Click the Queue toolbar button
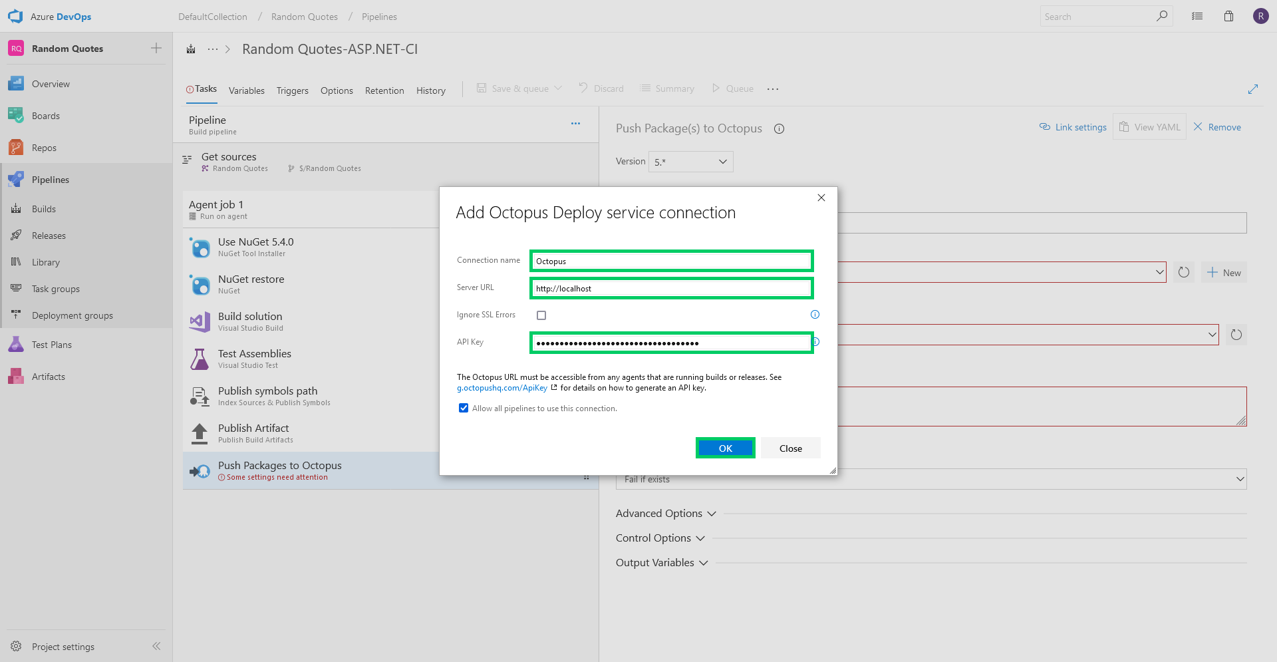This screenshot has width=1277, height=662. (x=733, y=88)
